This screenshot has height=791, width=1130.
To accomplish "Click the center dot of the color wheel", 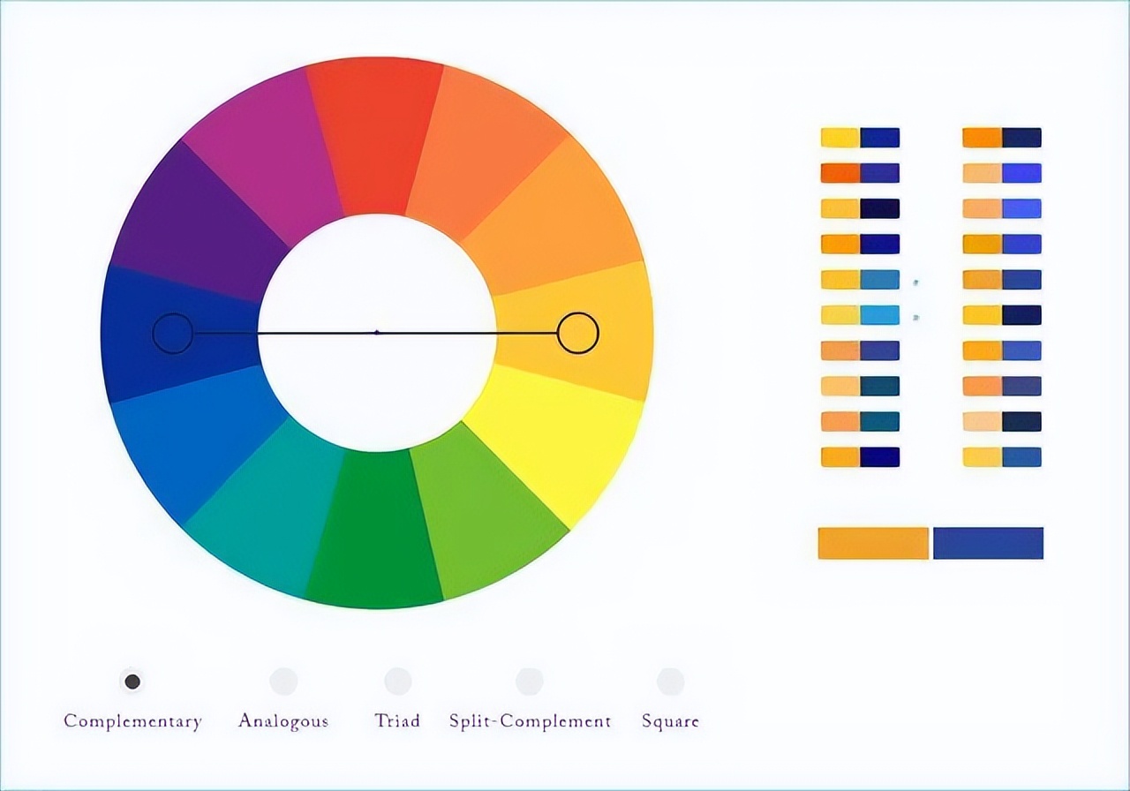I will click(x=375, y=333).
